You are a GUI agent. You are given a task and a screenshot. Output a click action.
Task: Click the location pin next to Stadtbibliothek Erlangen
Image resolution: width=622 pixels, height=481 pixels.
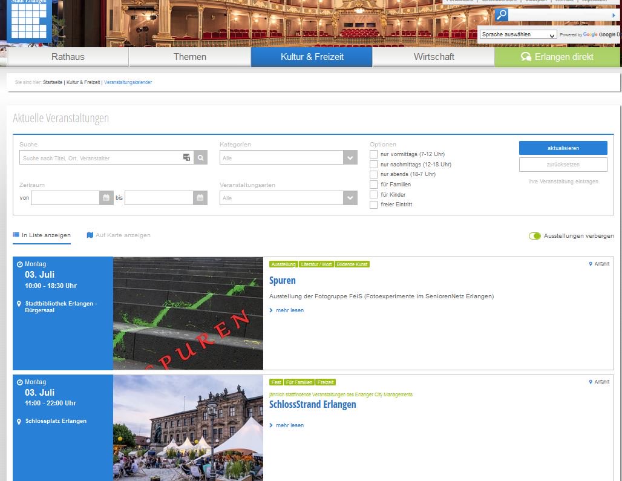19,304
